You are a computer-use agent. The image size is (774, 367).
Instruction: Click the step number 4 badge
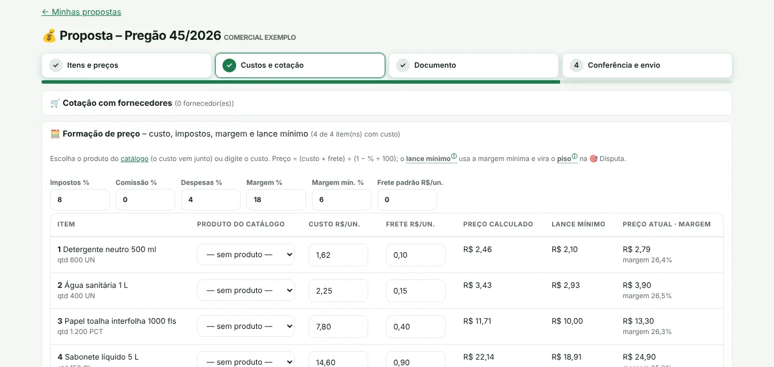[577, 65]
